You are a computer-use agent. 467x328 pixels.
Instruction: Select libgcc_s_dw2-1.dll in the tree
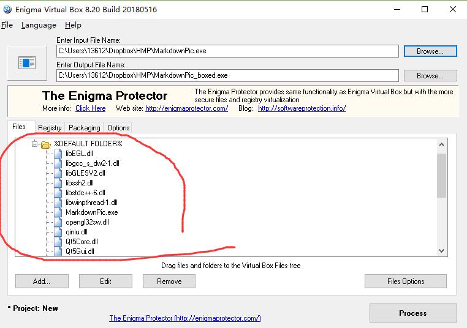93,163
